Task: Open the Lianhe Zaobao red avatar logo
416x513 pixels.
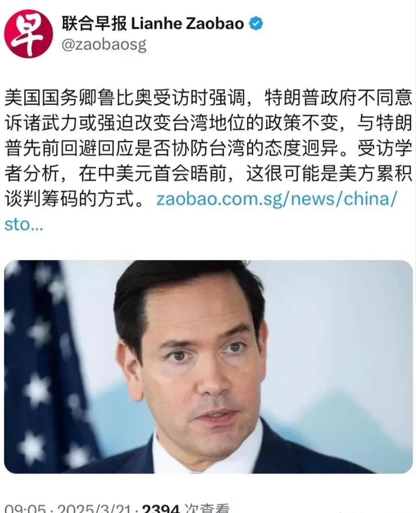Action: [28, 34]
